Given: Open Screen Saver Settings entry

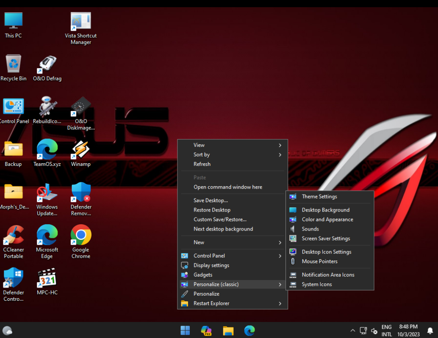Looking at the screenshot, I should (330, 239).
